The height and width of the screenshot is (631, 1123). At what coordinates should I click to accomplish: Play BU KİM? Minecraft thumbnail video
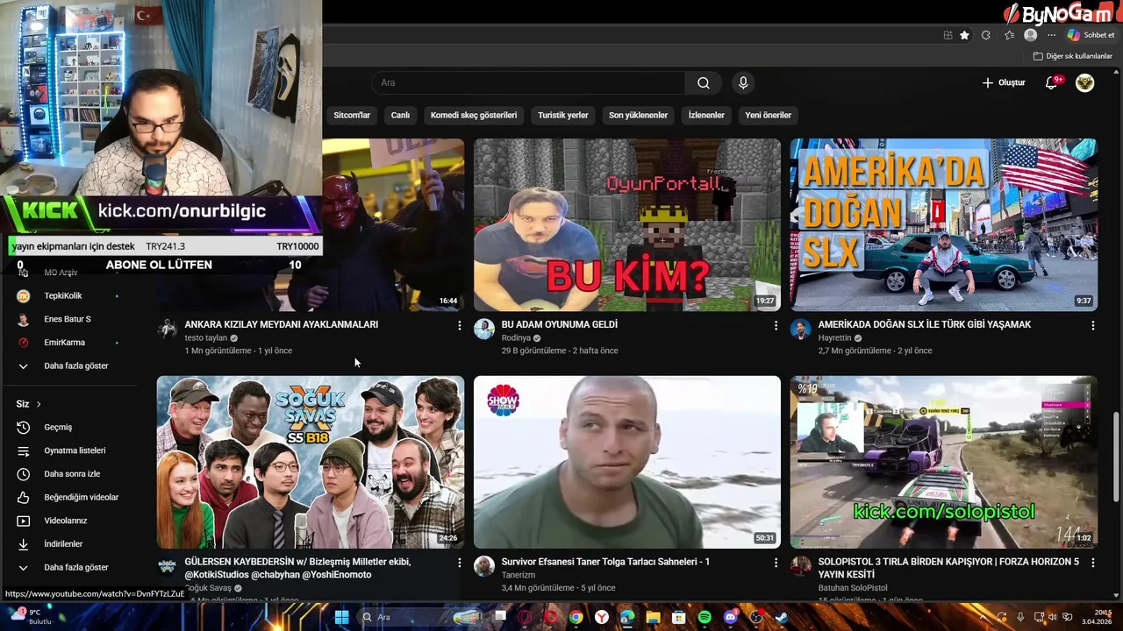click(x=627, y=224)
